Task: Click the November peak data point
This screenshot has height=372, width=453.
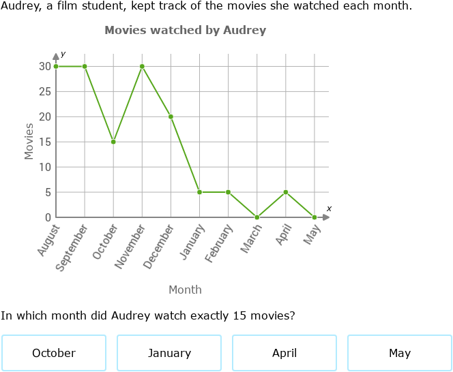Action: [x=142, y=66]
